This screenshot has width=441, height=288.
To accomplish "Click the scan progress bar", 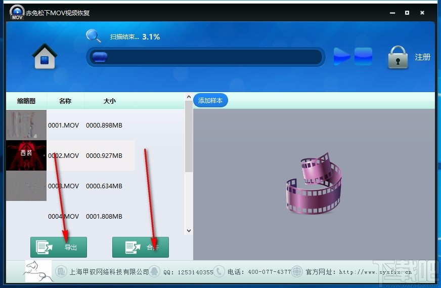I will (x=206, y=57).
